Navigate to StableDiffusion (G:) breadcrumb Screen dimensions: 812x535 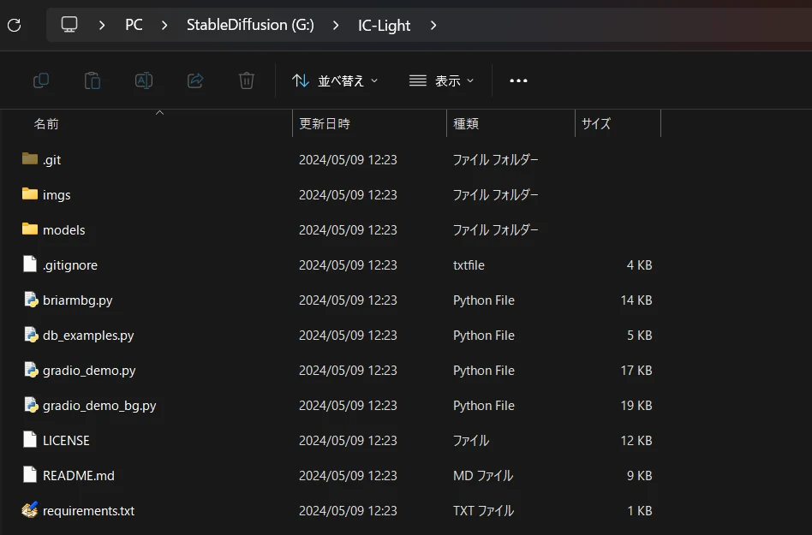point(250,25)
